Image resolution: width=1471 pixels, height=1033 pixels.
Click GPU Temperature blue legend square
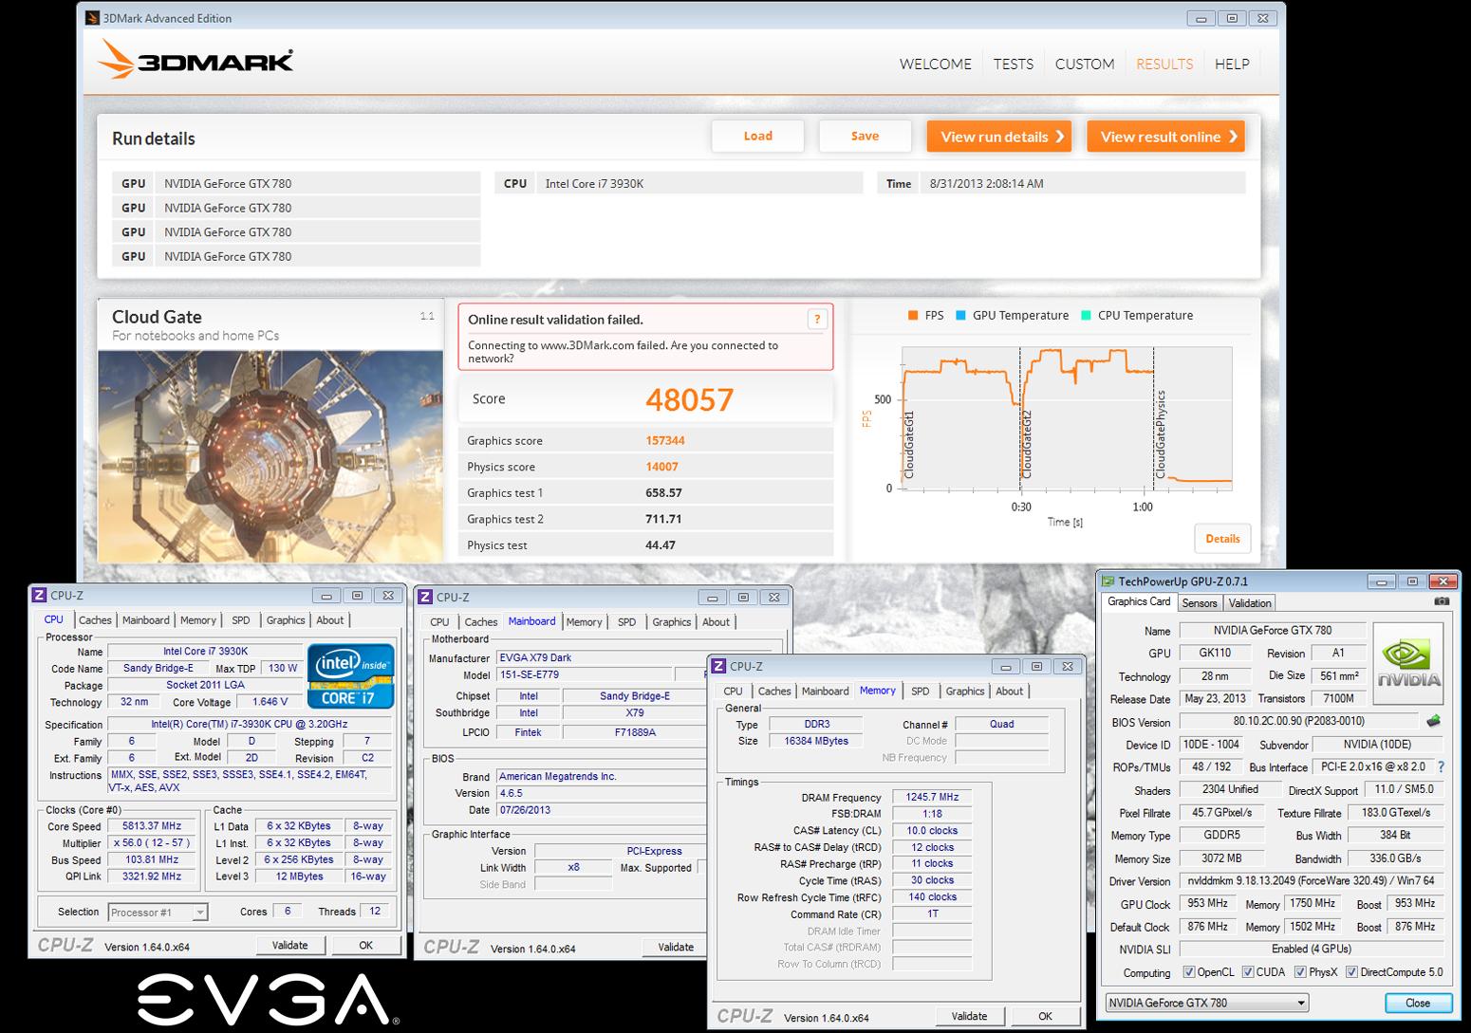point(960,316)
